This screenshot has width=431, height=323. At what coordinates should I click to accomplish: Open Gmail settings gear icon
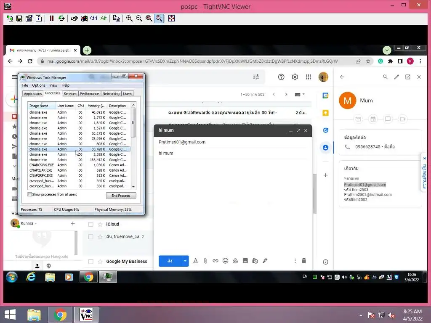pos(295,77)
